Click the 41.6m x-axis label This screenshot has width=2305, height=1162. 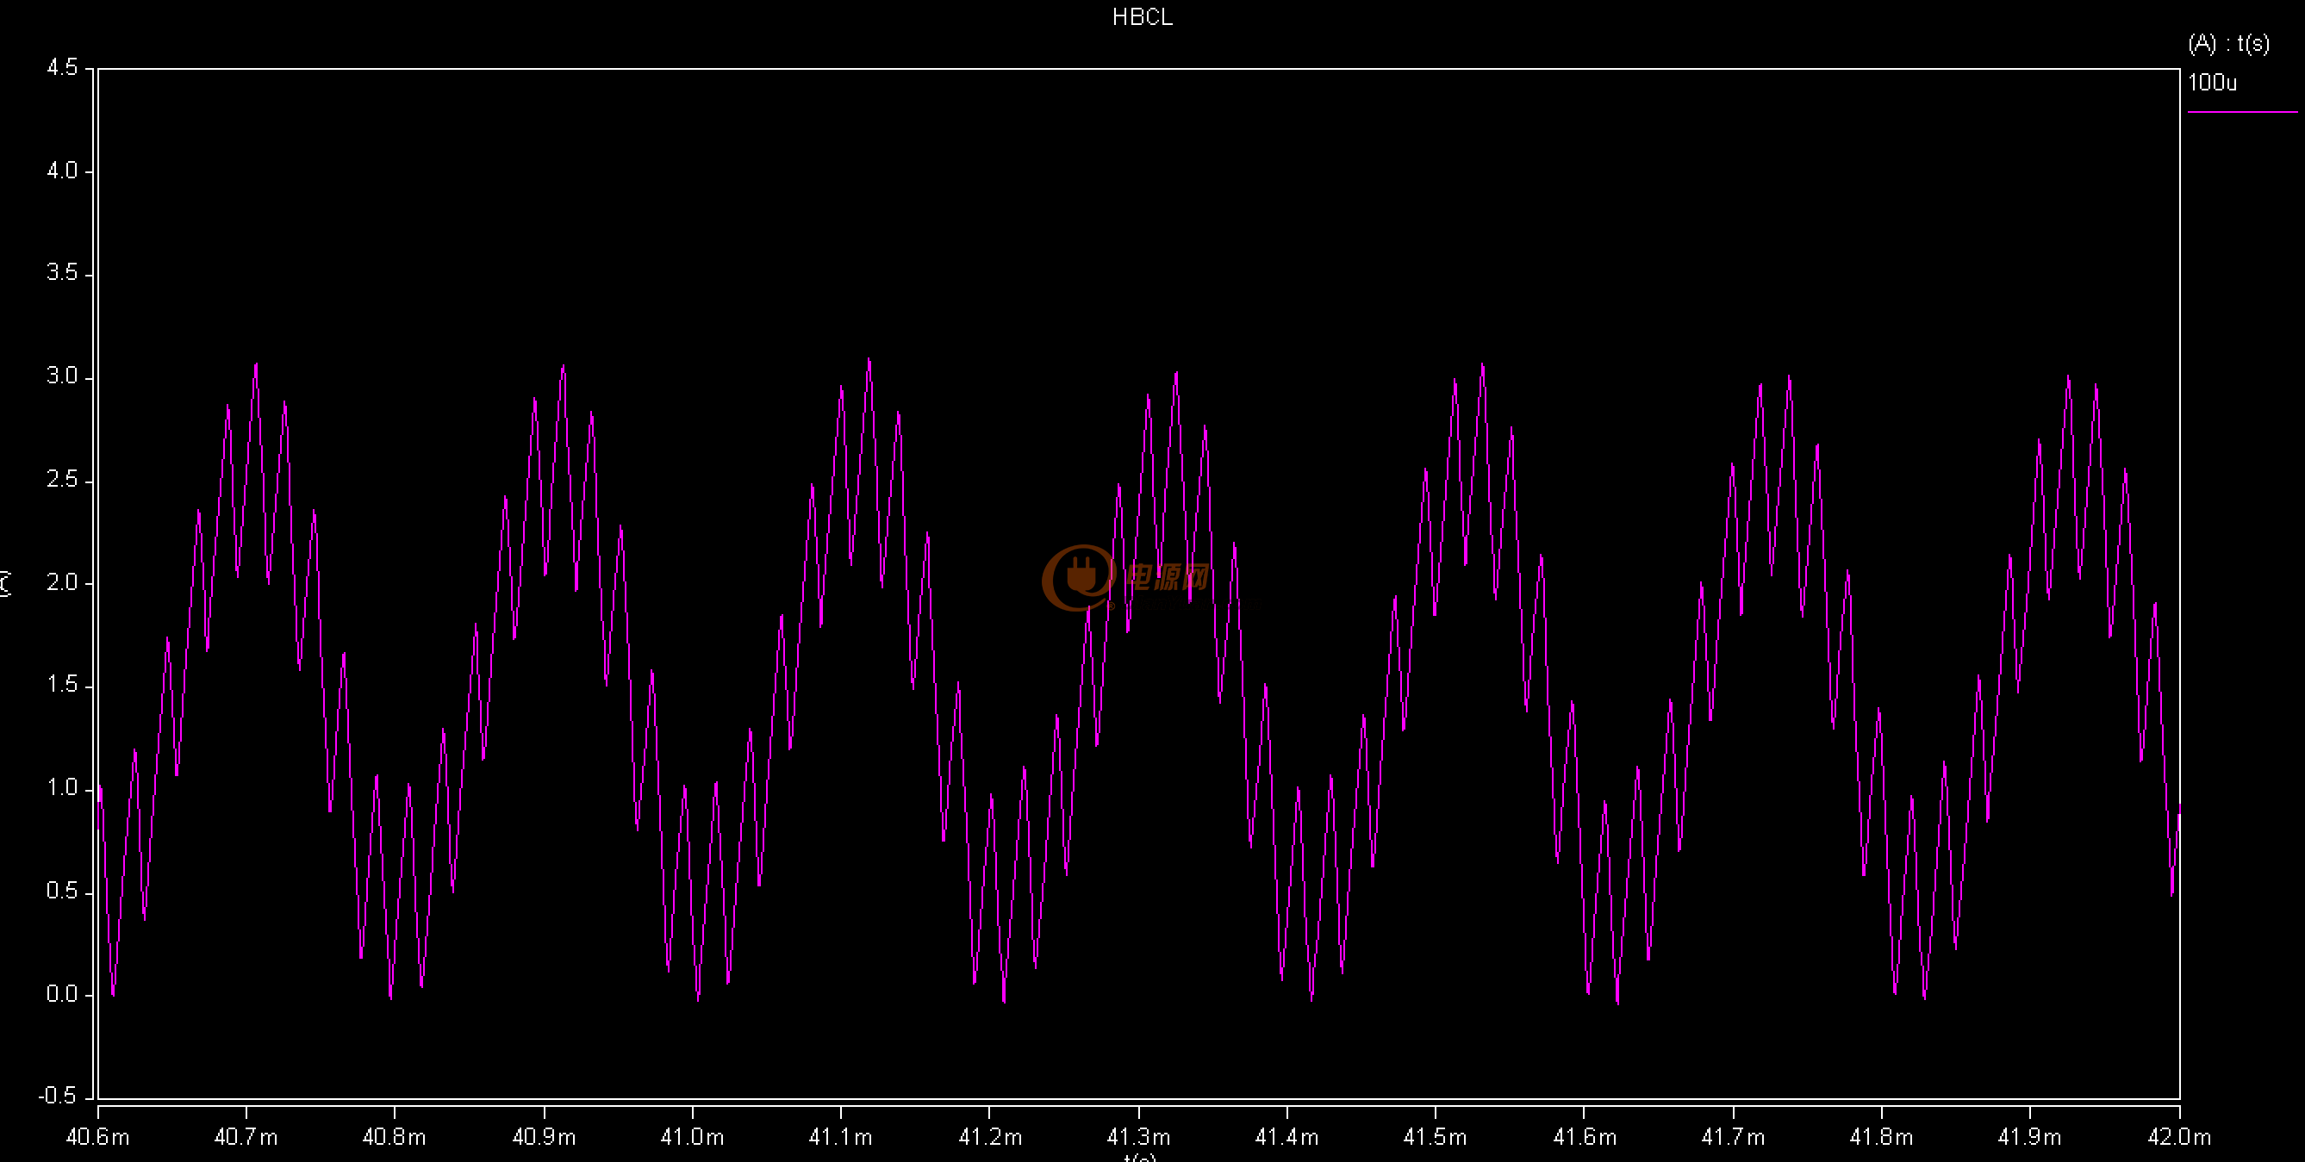point(1585,1137)
